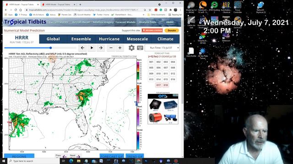Image resolution: width=293 pixels, height=164 pixels.
Task: Click the Forecast GIF button
Action: pos(112,156)
